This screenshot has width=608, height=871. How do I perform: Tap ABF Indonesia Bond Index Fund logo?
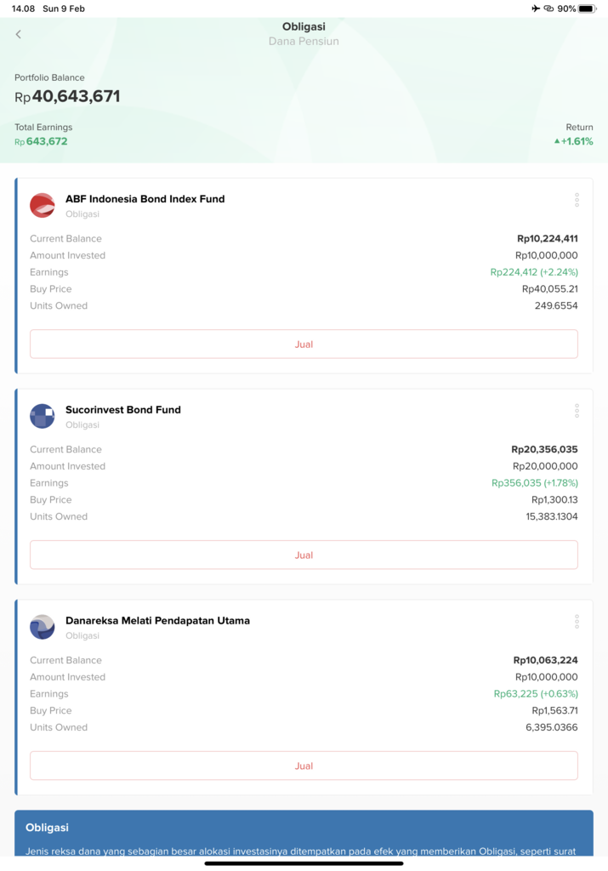pyautogui.click(x=43, y=206)
